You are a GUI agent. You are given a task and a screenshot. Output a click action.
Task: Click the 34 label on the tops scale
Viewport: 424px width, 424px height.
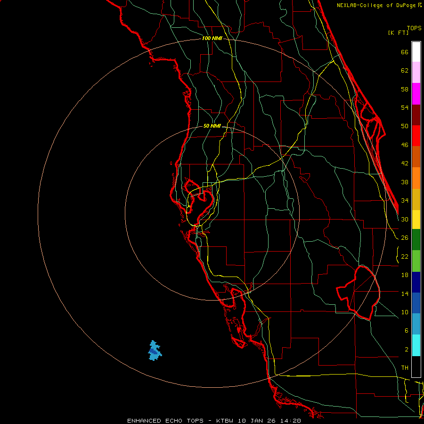point(405,201)
